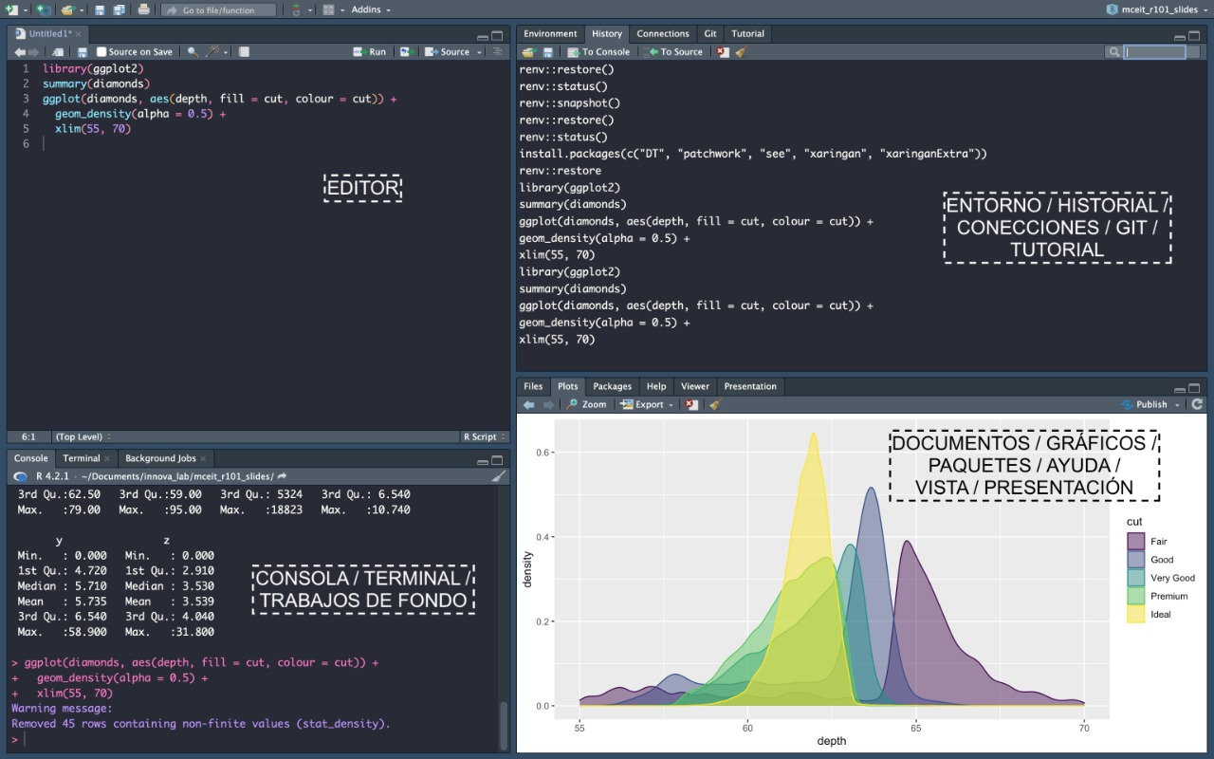Re-run the previous code region icon

(407, 52)
